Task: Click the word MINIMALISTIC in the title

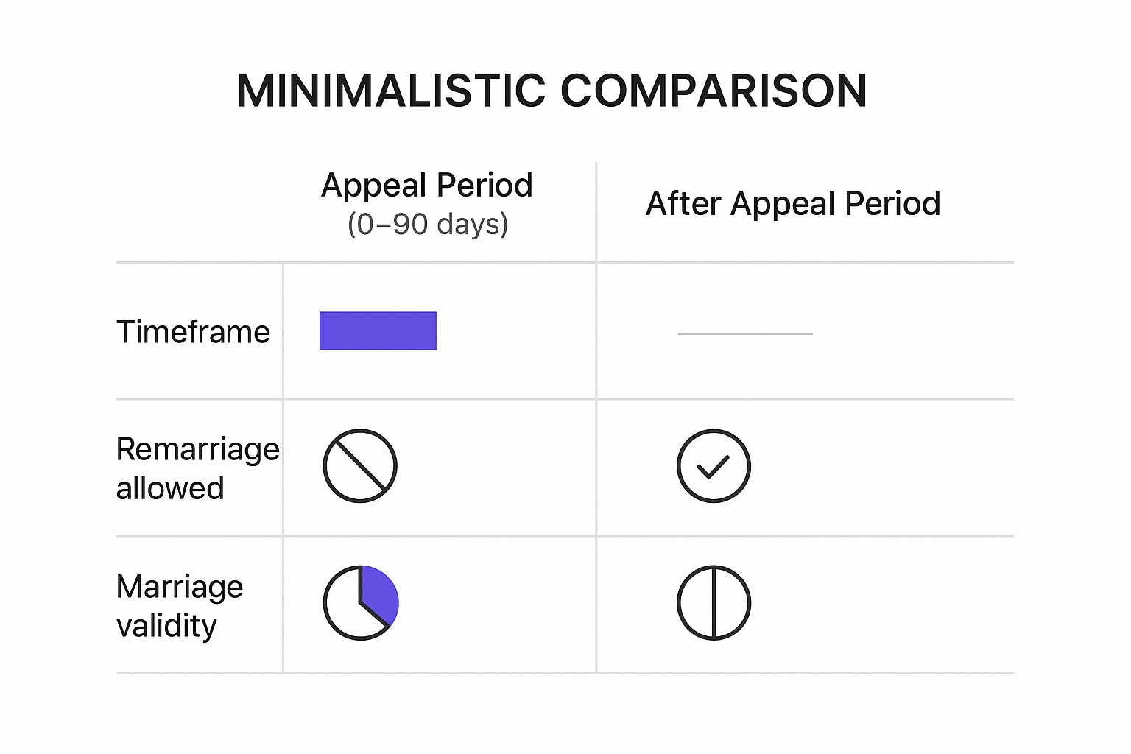Action: 391,91
